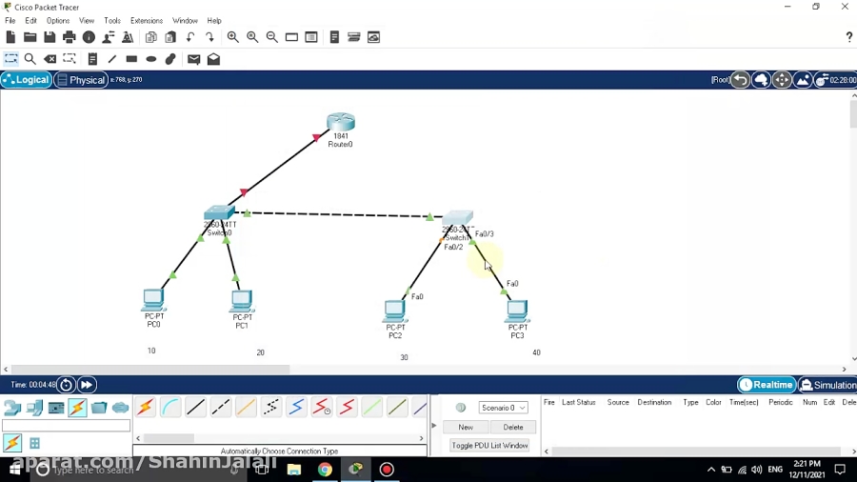
Task: Open the Tools menu
Action: pos(112,20)
